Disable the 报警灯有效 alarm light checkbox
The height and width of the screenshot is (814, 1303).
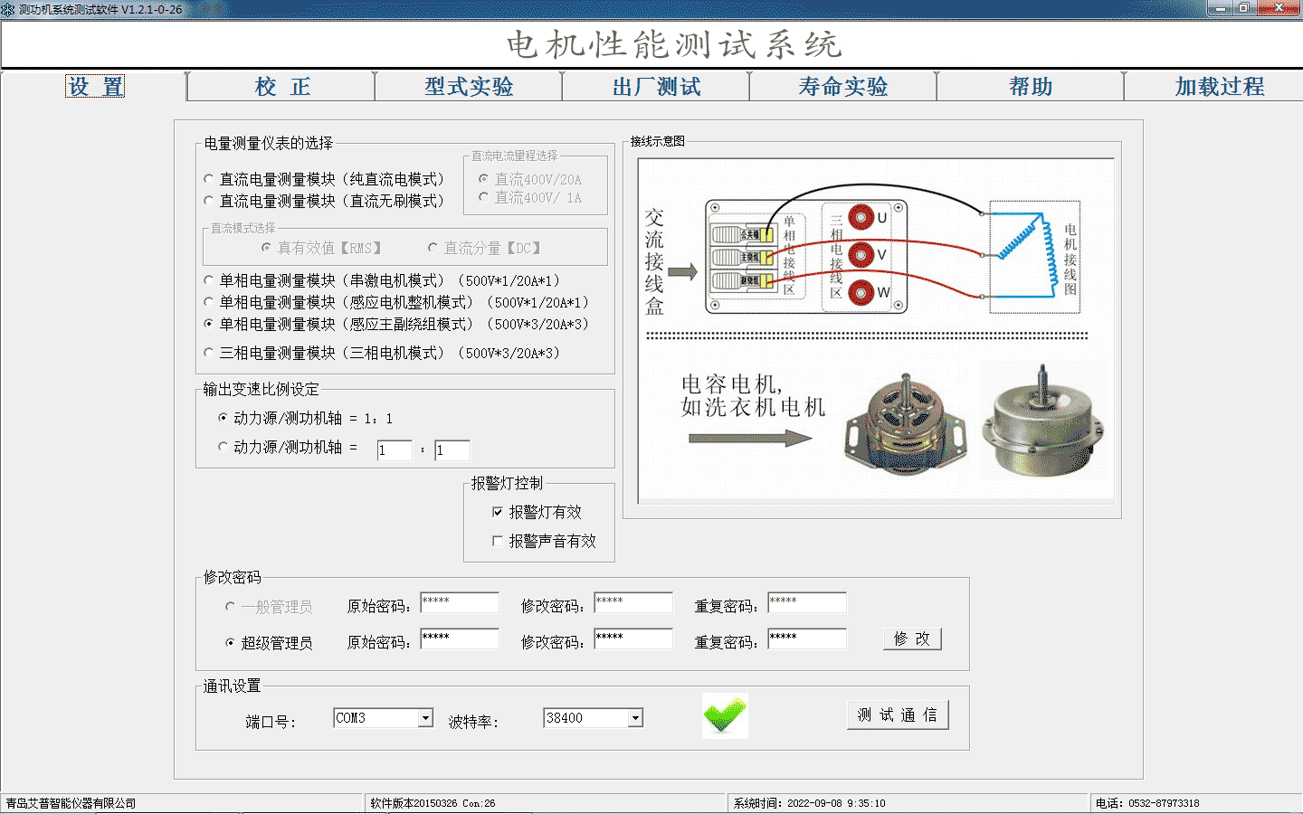pos(498,511)
